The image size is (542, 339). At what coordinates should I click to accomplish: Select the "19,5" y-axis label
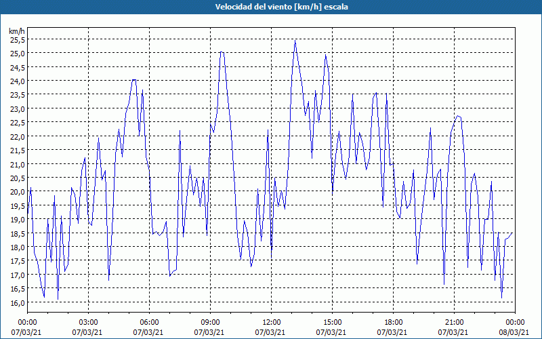tap(17, 206)
